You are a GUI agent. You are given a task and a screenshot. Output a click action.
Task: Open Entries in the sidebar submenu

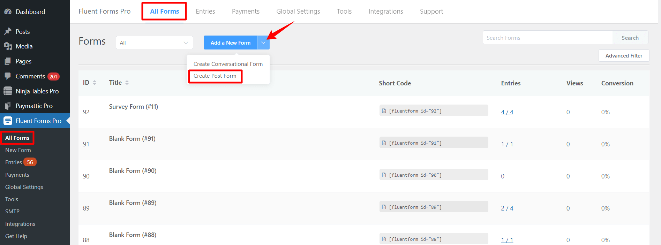tap(14, 162)
